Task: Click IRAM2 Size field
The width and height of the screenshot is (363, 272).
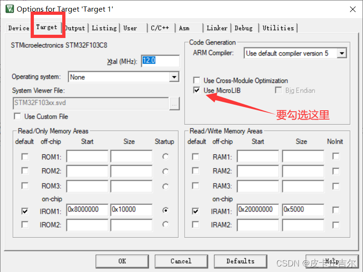Action: tap(303, 225)
